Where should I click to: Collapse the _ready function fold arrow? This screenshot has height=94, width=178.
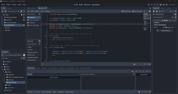coord(49,36)
